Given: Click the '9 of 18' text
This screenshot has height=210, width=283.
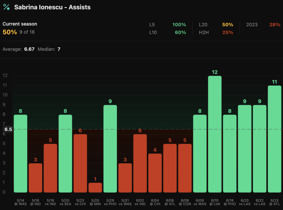Looking at the screenshot, I should click(27, 32).
